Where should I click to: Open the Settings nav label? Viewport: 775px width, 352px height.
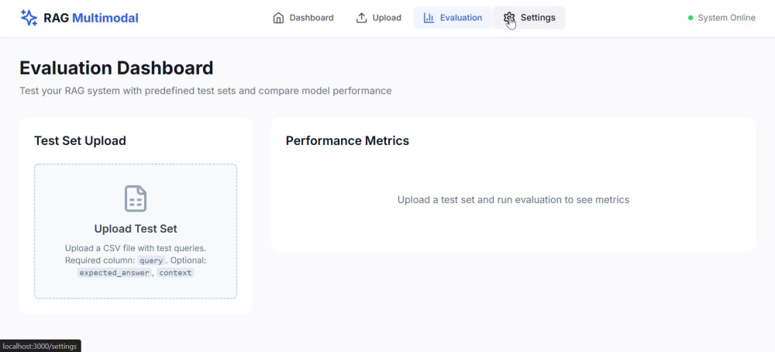click(x=538, y=18)
